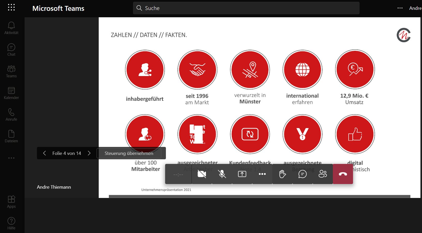Image resolution: width=422 pixels, height=233 pixels.
Task: Open the app launcher grid icon
Action: click(11, 7)
